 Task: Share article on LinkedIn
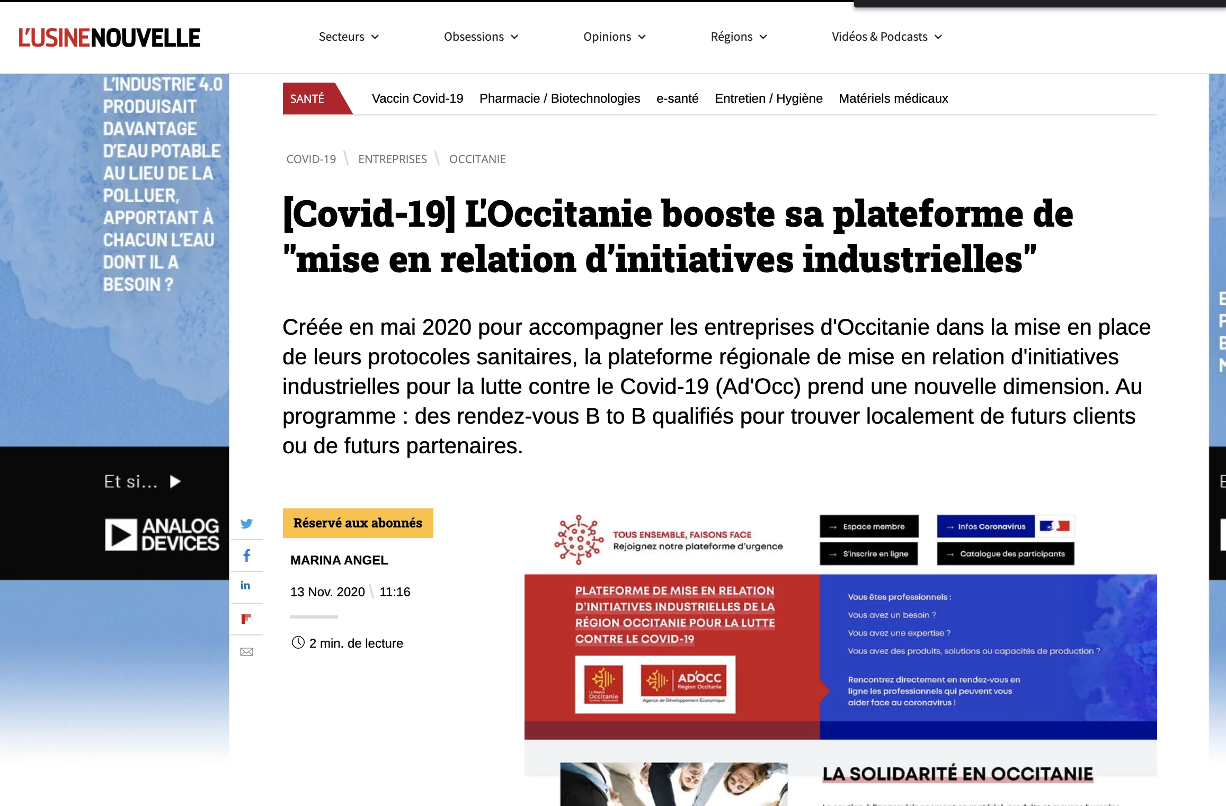pyautogui.click(x=246, y=585)
